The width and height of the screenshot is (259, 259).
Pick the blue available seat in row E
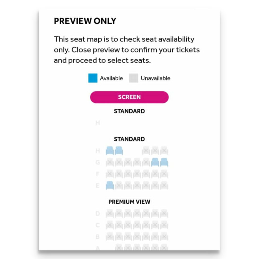click(110, 185)
